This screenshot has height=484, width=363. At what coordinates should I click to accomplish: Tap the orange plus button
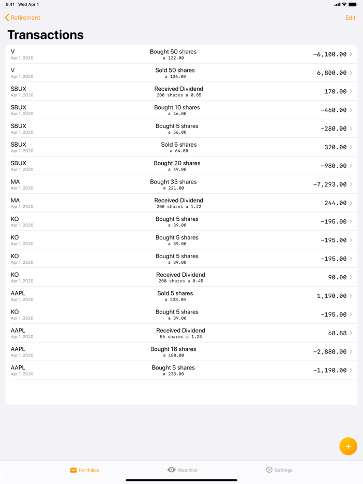point(348,446)
